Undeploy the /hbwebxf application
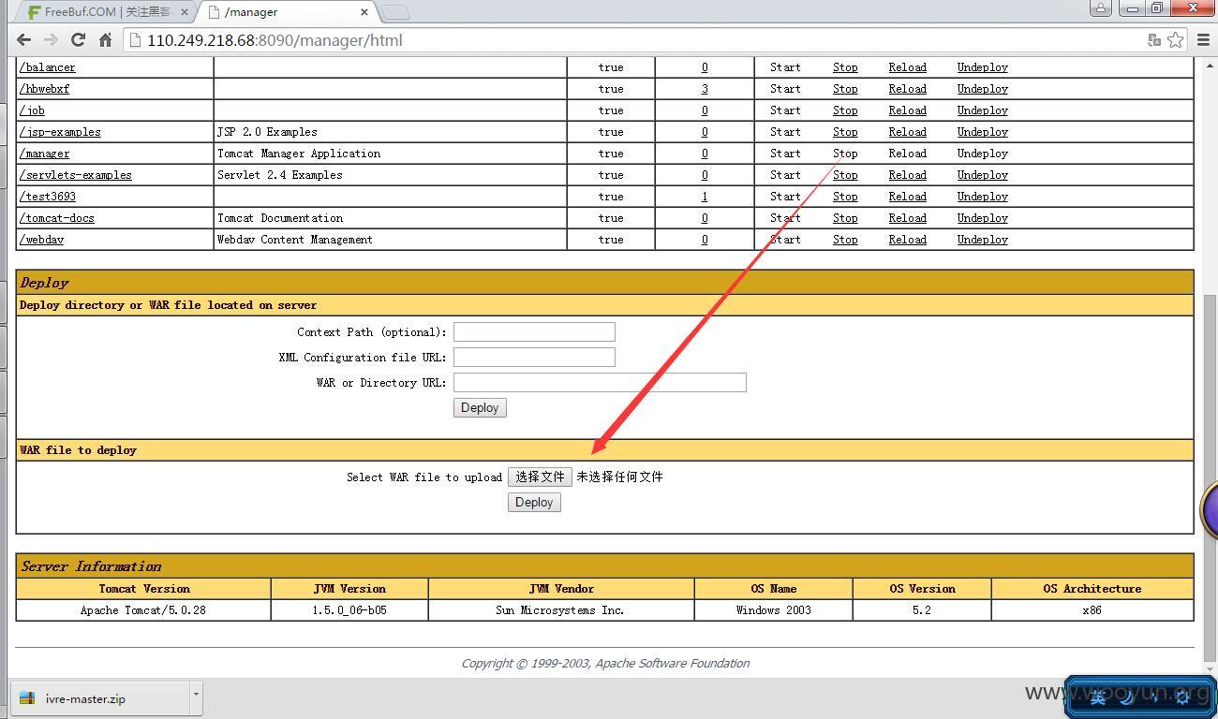The height and width of the screenshot is (719, 1218). coord(983,89)
